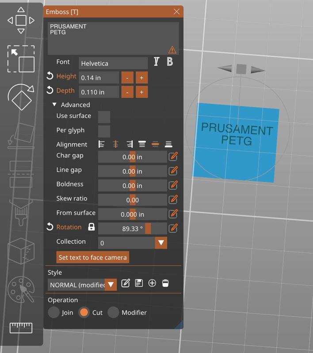This screenshot has width=313, height=353.
Task: Close the Emboss panel
Action: tap(176, 11)
